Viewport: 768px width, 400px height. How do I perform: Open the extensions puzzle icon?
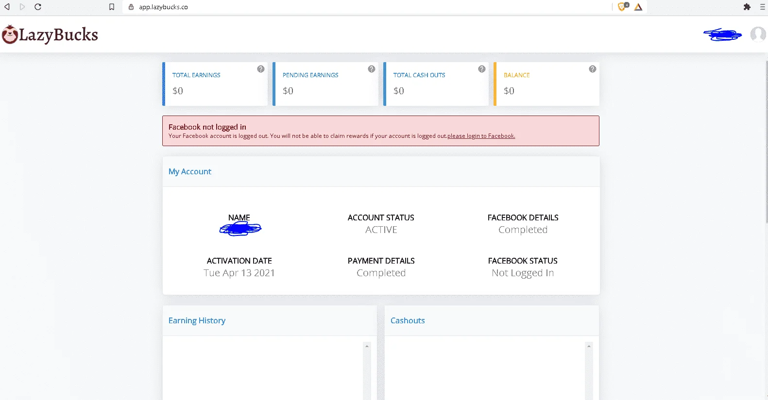coord(747,7)
